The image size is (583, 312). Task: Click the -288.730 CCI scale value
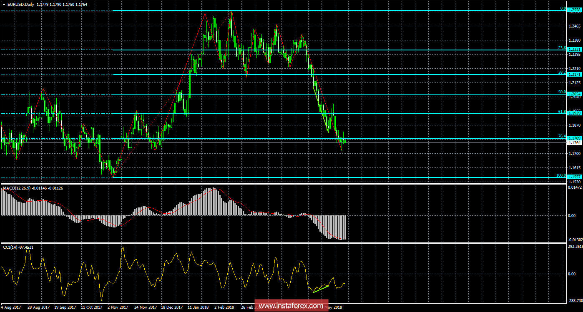click(x=575, y=300)
